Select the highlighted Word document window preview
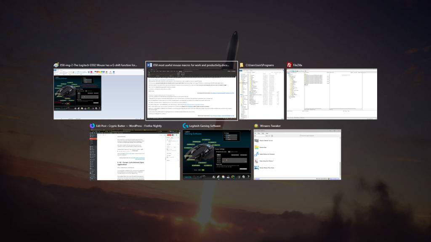 (x=192, y=94)
